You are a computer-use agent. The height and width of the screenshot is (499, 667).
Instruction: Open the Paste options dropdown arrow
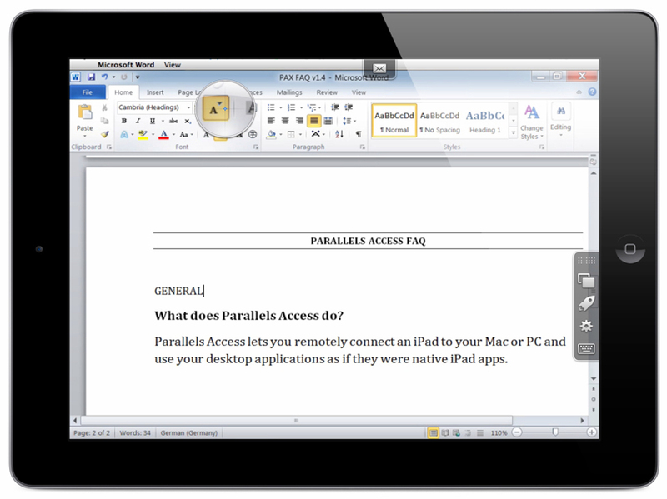coord(85,136)
